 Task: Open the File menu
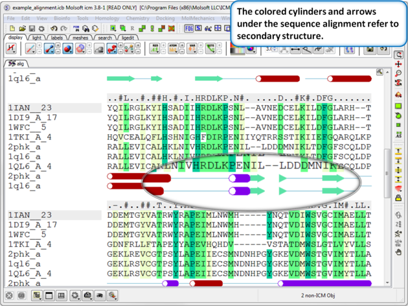click(11, 18)
